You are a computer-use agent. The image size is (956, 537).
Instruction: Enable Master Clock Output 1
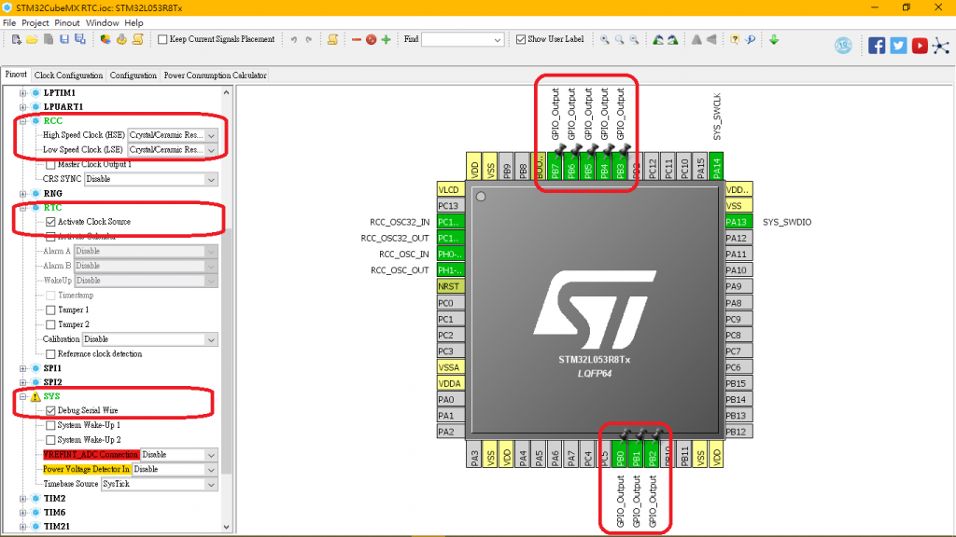tap(50, 164)
